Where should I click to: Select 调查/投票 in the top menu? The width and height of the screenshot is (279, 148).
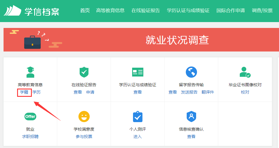click(262, 11)
